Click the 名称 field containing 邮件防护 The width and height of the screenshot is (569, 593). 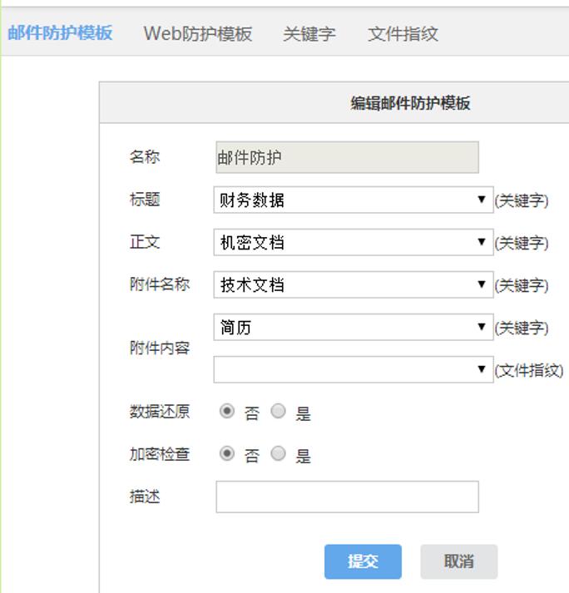347,157
